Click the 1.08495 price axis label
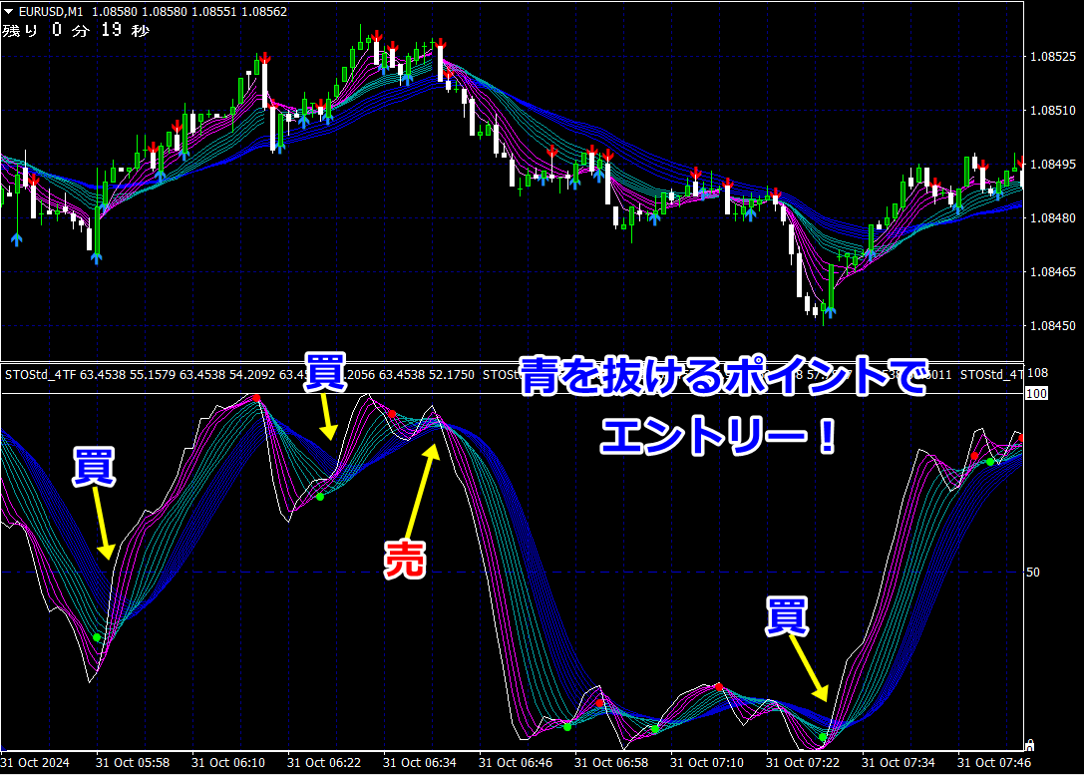 pos(1052,165)
